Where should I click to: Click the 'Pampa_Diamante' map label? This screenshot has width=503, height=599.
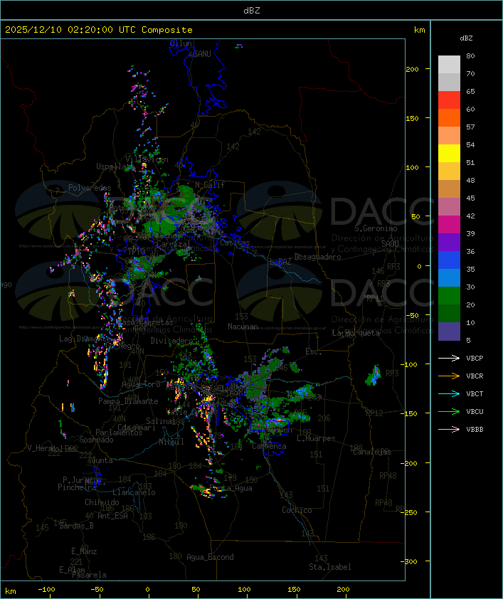tap(128, 401)
